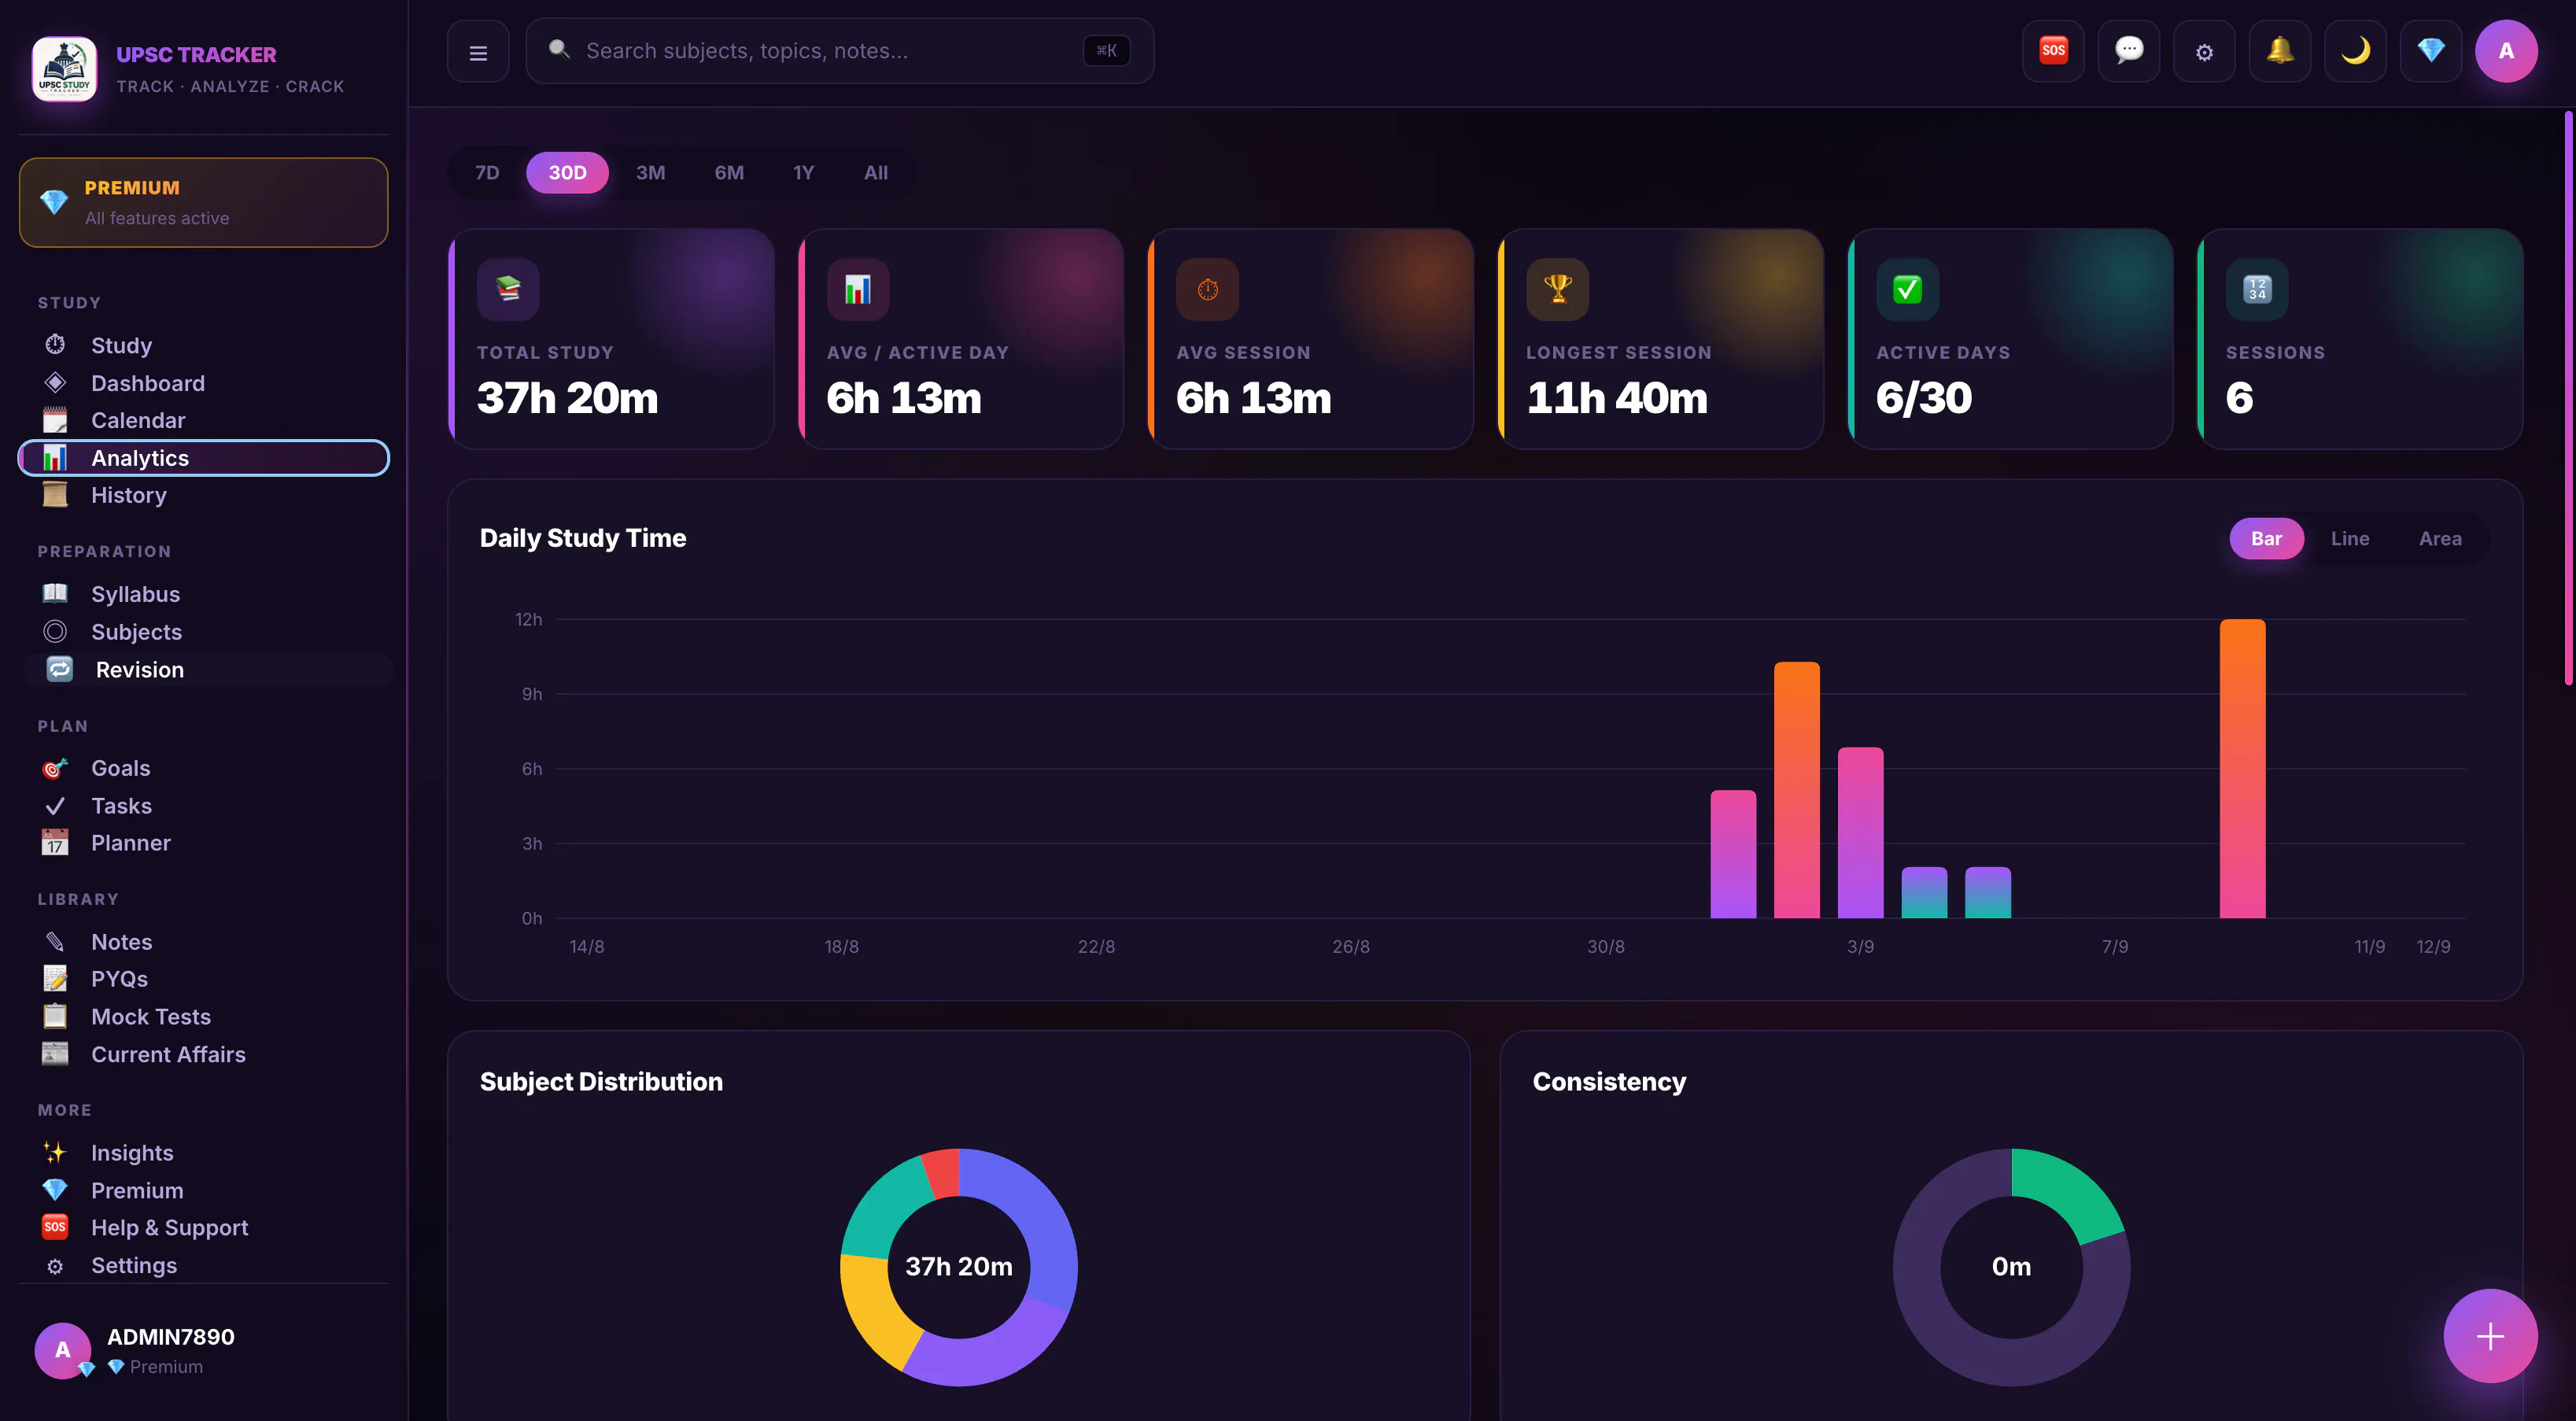The width and height of the screenshot is (2576, 1421).
Task: Click the Premium All features active banner
Action: [204, 202]
